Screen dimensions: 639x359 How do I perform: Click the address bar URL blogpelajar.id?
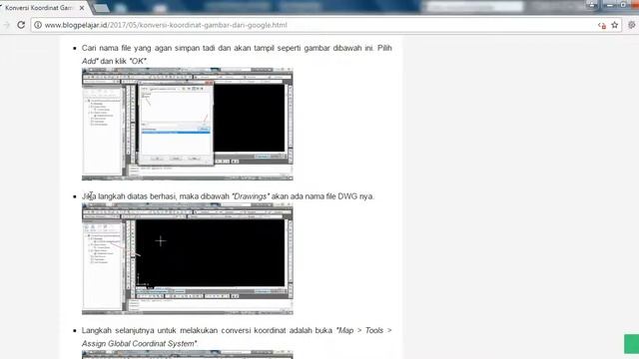[x=166, y=25]
